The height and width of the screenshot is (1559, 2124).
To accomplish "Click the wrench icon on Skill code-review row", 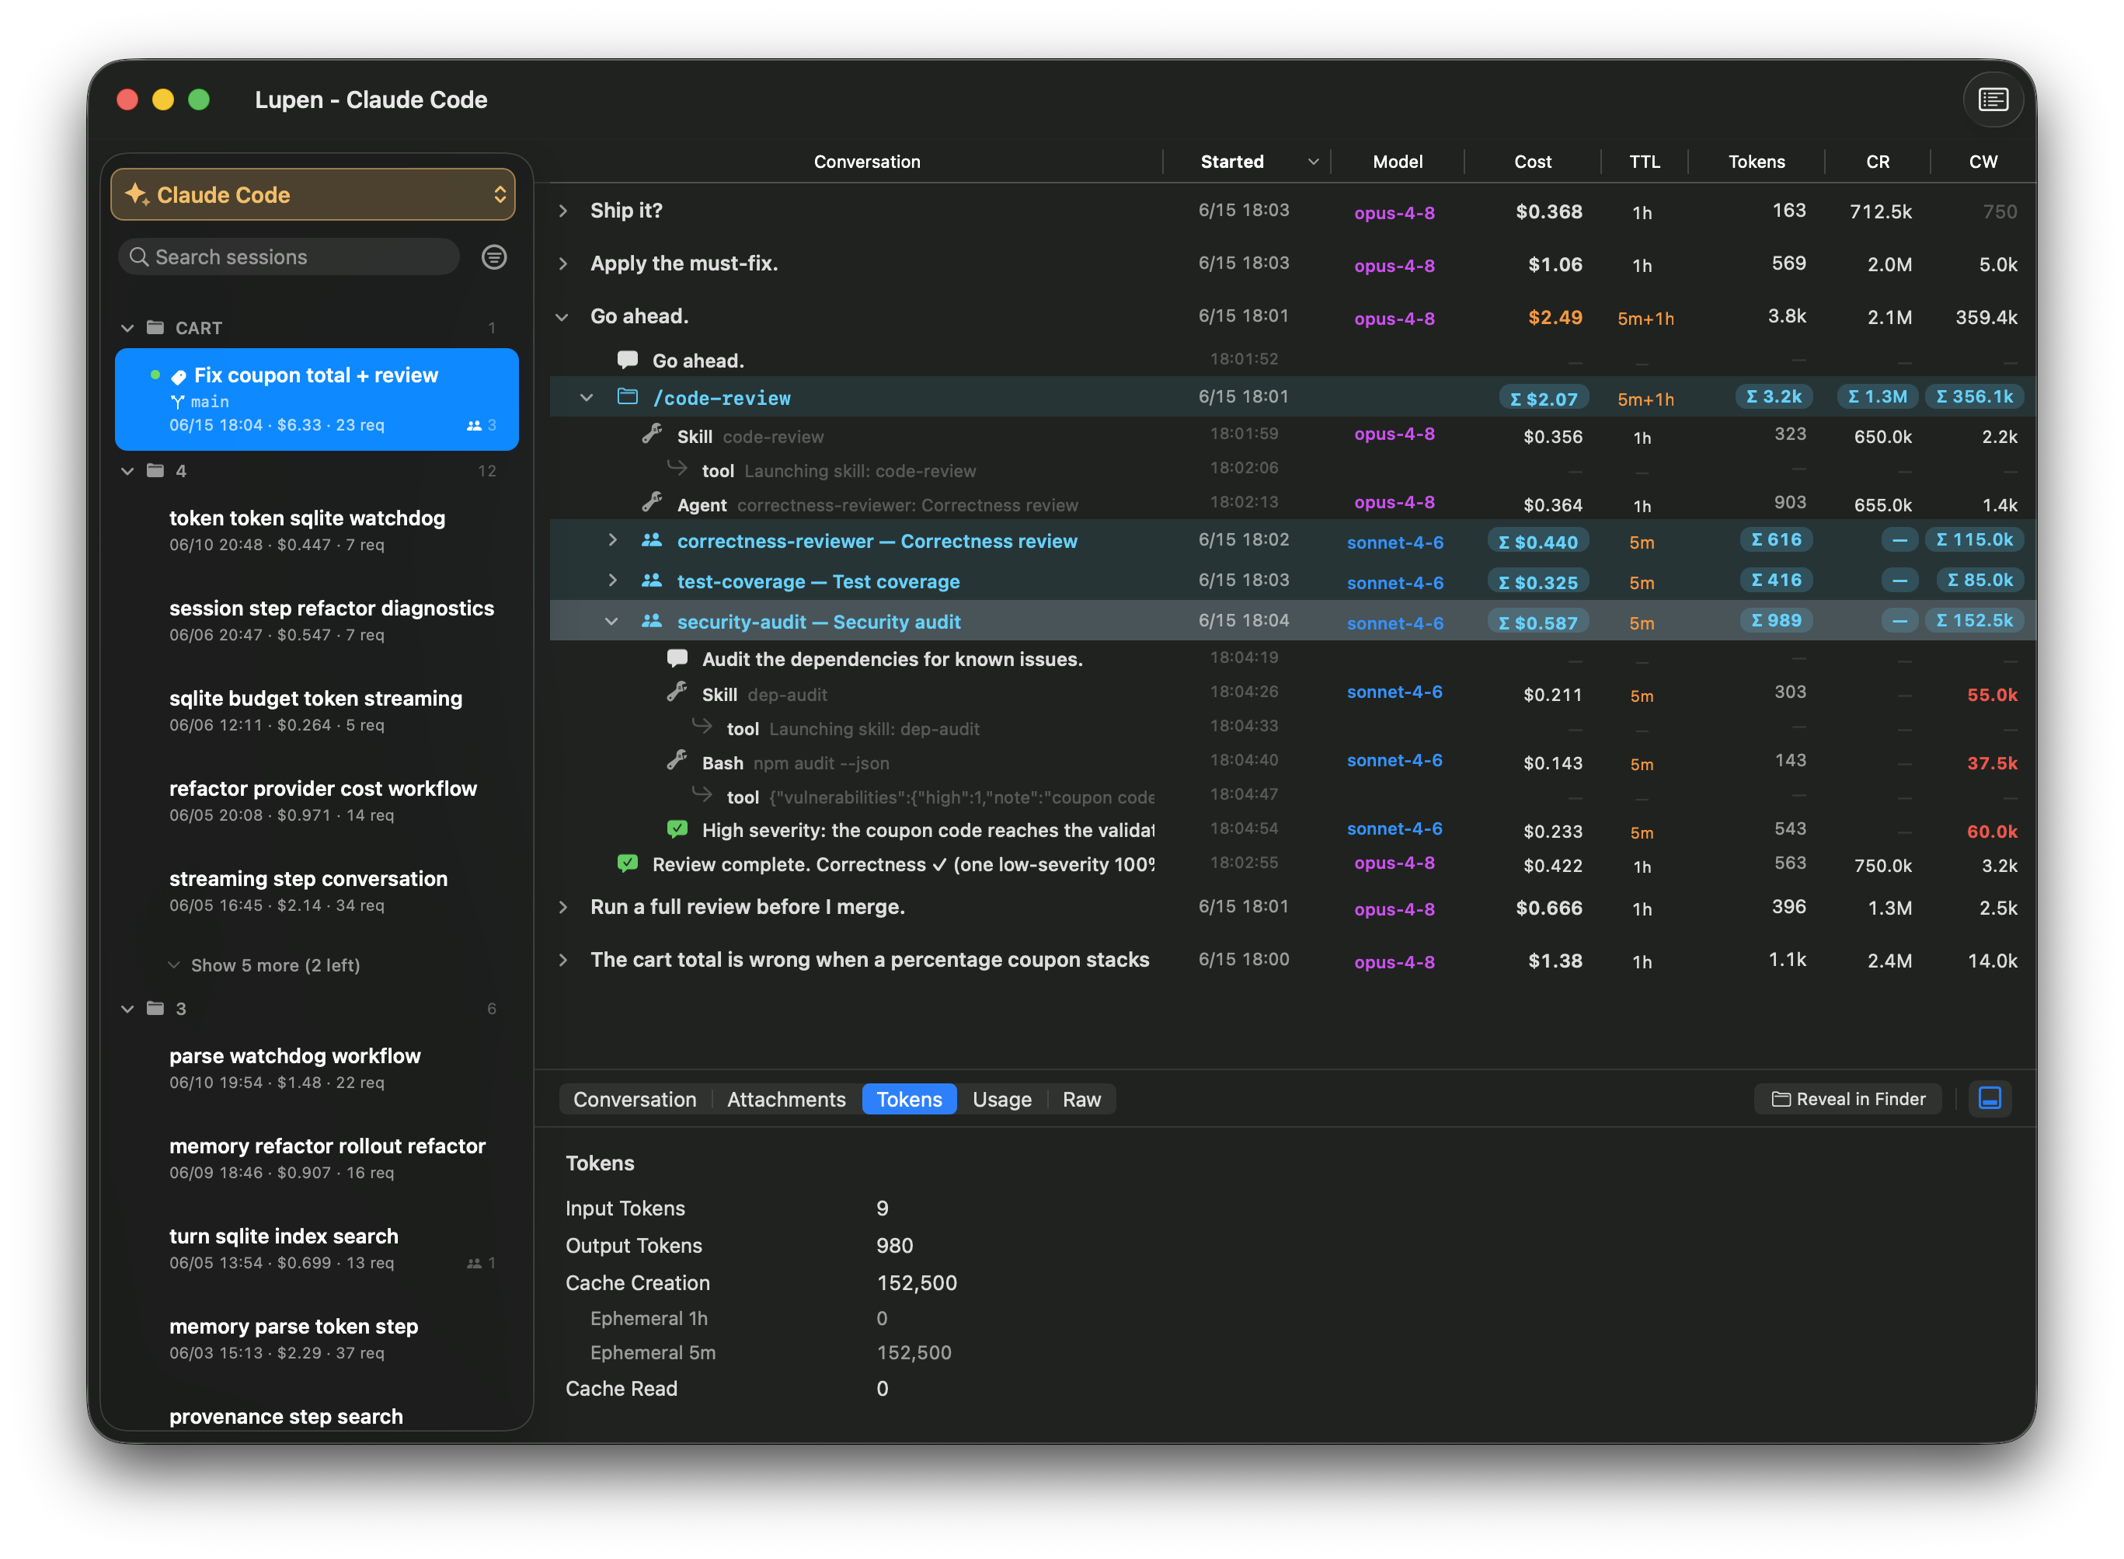I will coord(652,434).
